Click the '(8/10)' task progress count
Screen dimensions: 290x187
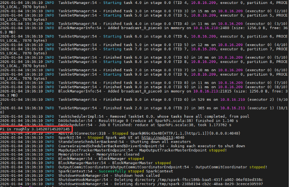click(x=281, y=87)
